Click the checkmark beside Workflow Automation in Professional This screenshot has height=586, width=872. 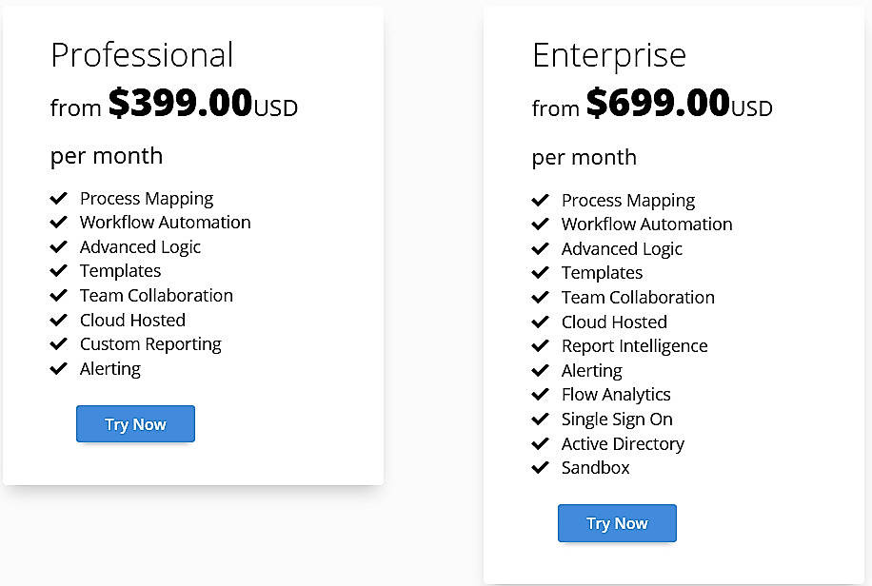click(x=59, y=222)
